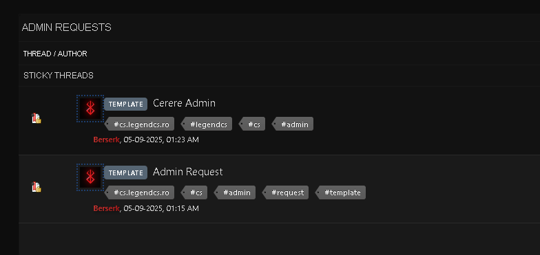Select #admin tag under Cerere Admin
Screen dimensions: 540x255
click(x=293, y=124)
